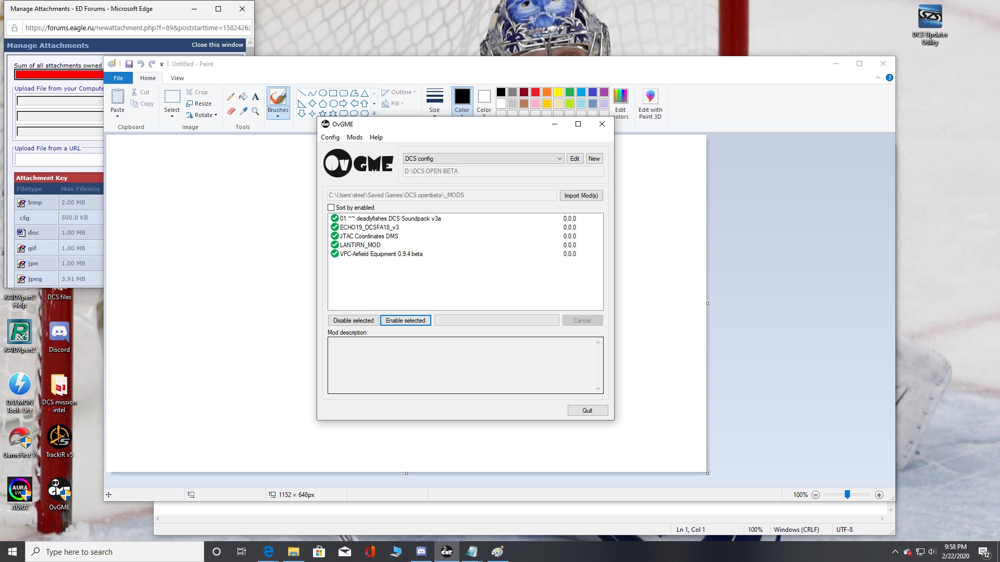Open DCS Updater Utility desktop icon
The image size is (1000, 562).
click(x=930, y=25)
